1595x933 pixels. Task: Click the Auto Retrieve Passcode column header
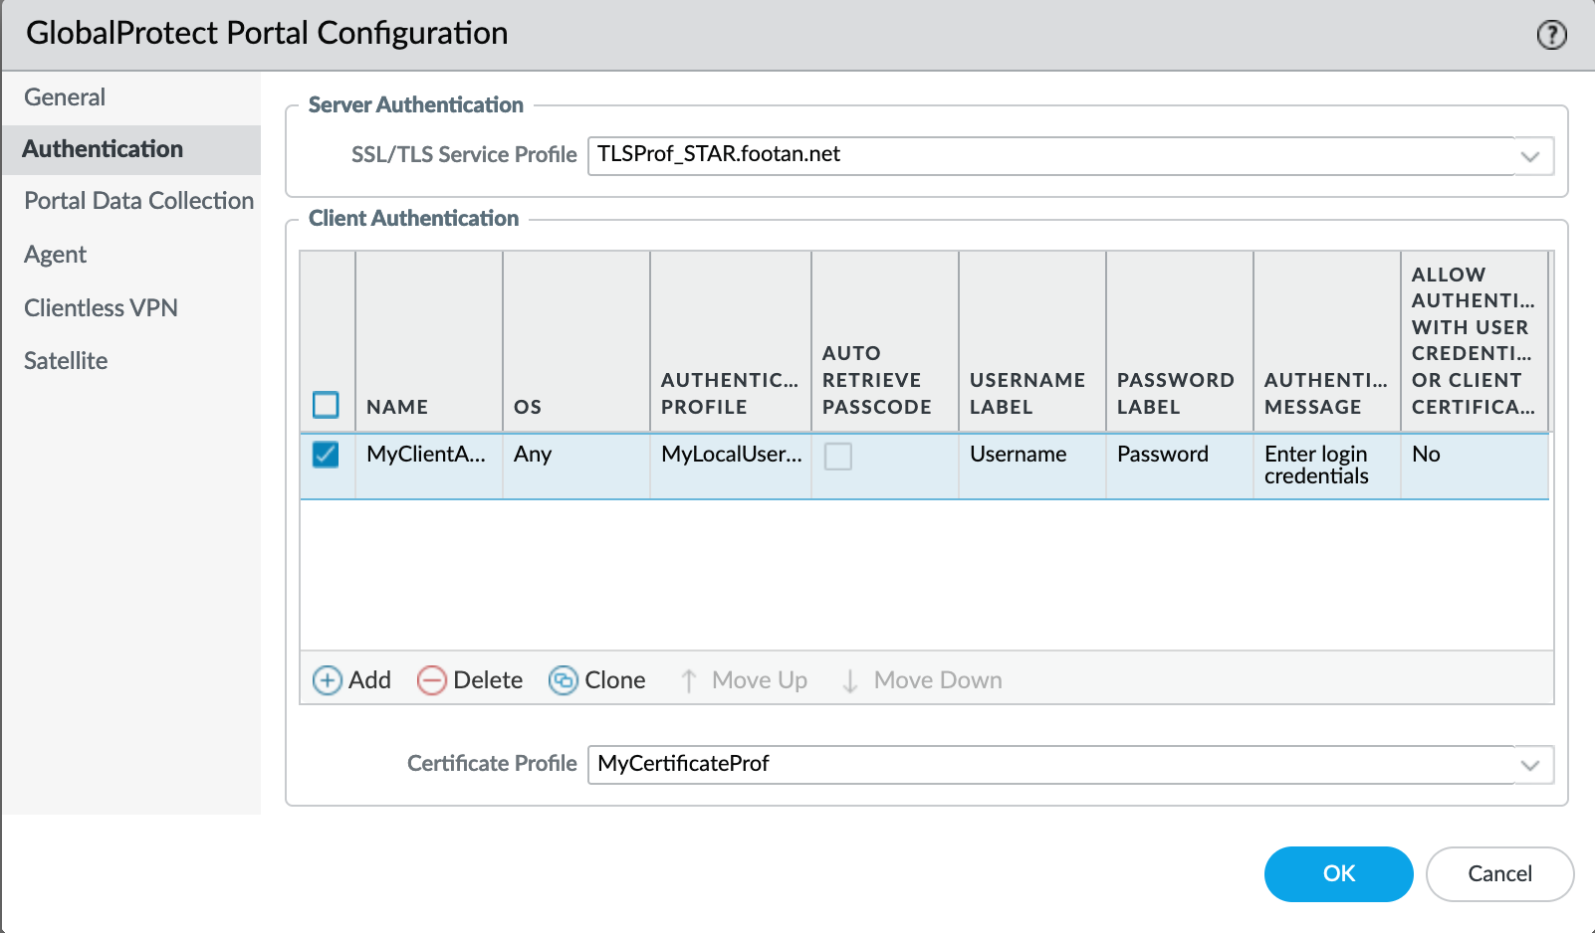[885, 341]
